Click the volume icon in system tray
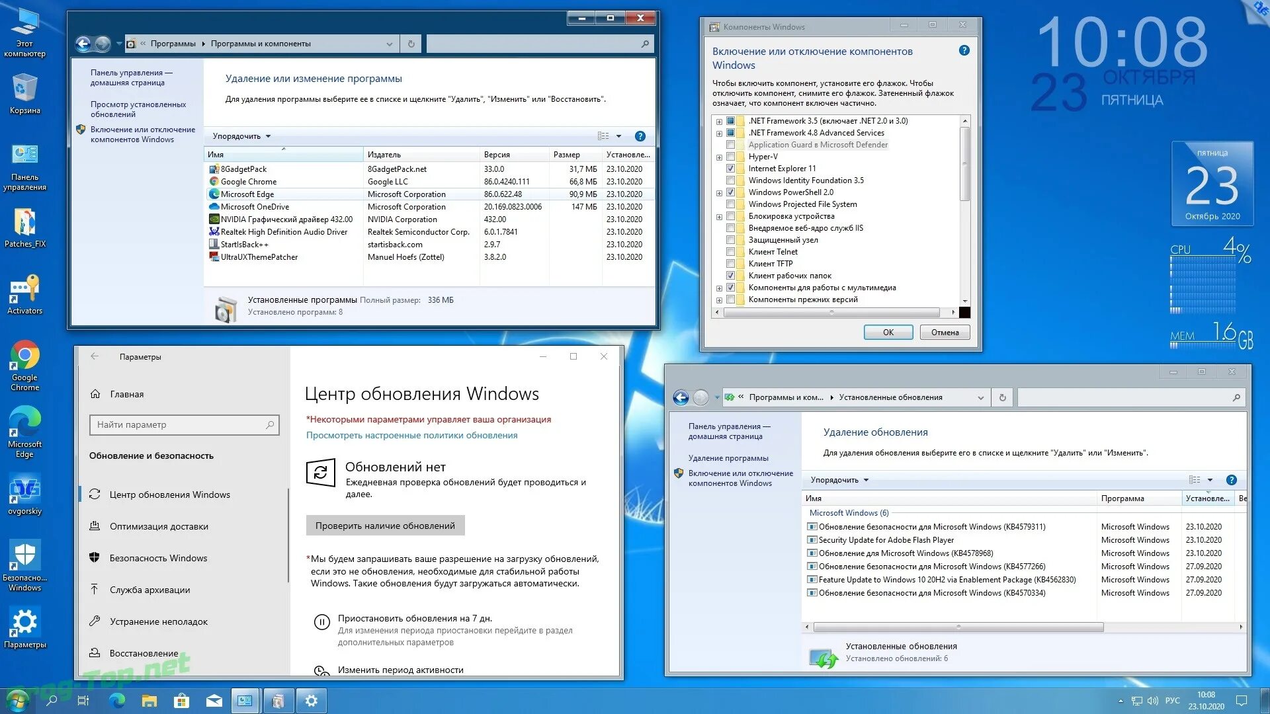The height and width of the screenshot is (714, 1270). (x=1153, y=701)
